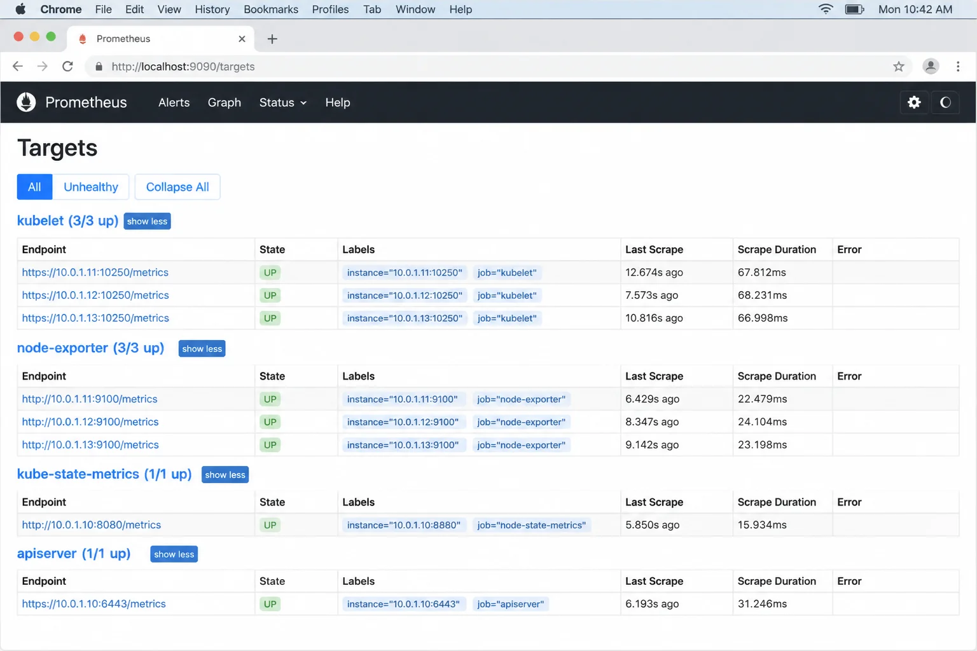Click the battery status icon
The width and height of the screenshot is (977, 651).
pyautogui.click(x=854, y=9)
